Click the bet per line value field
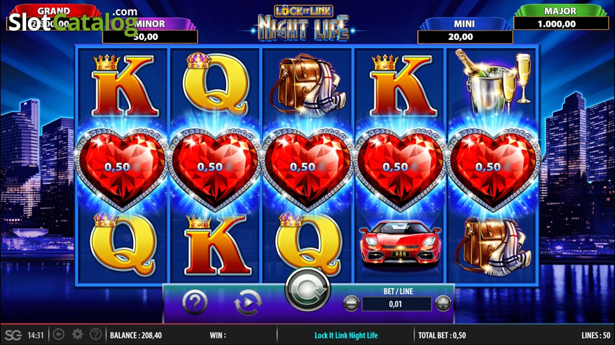The image size is (615, 345). (x=396, y=304)
